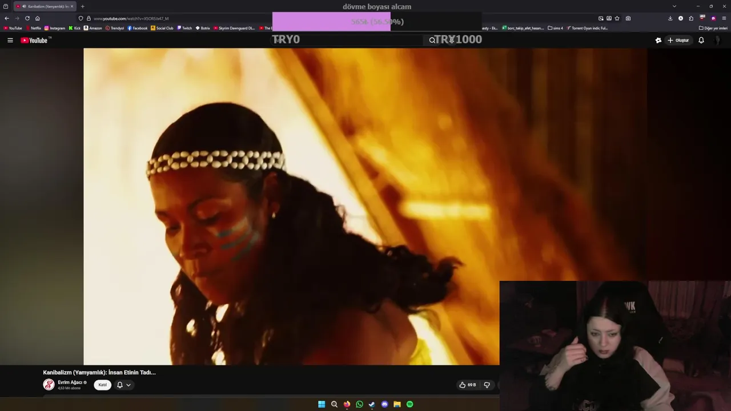Image resolution: width=731 pixels, height=411 pixels.
Task: Open the Amazon bookmark
Action: pyautogui.click(x=93, y=28)
